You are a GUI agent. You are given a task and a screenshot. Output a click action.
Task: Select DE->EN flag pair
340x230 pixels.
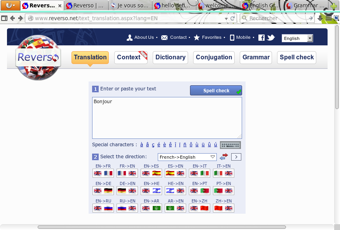[127, 190]
